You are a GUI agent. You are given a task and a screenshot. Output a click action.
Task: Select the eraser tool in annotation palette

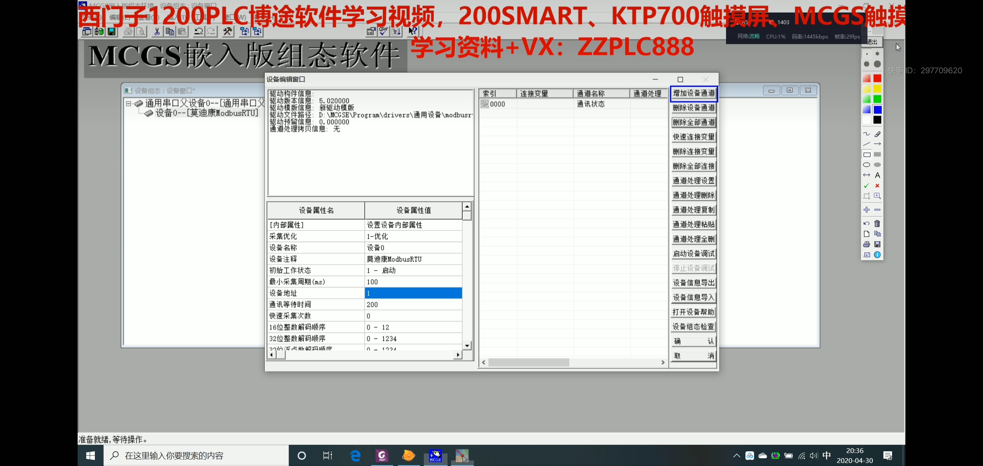coord(877,134)
